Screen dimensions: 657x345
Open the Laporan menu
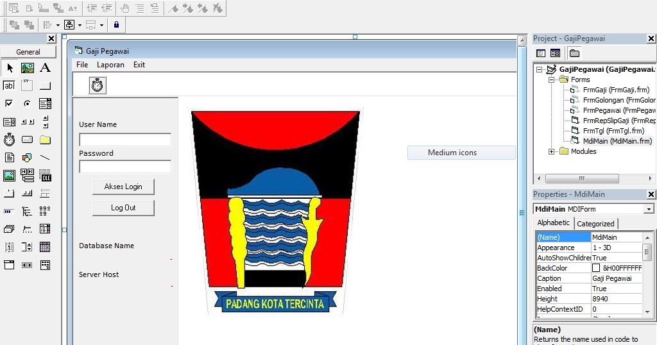[110, 65]
